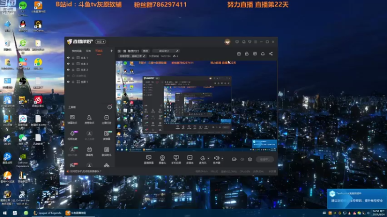Open the Windows Start menu
This screenshot has height=217, width=387.
5,213
